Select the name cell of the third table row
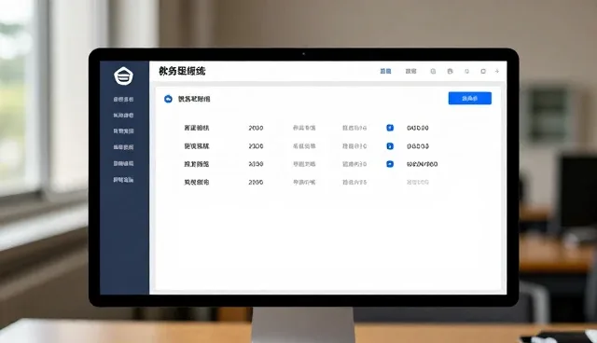This screenshot has height=343, width=597. (197, 164)
